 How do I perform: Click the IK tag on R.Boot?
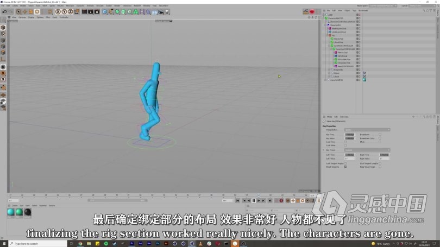coord(364,73)
